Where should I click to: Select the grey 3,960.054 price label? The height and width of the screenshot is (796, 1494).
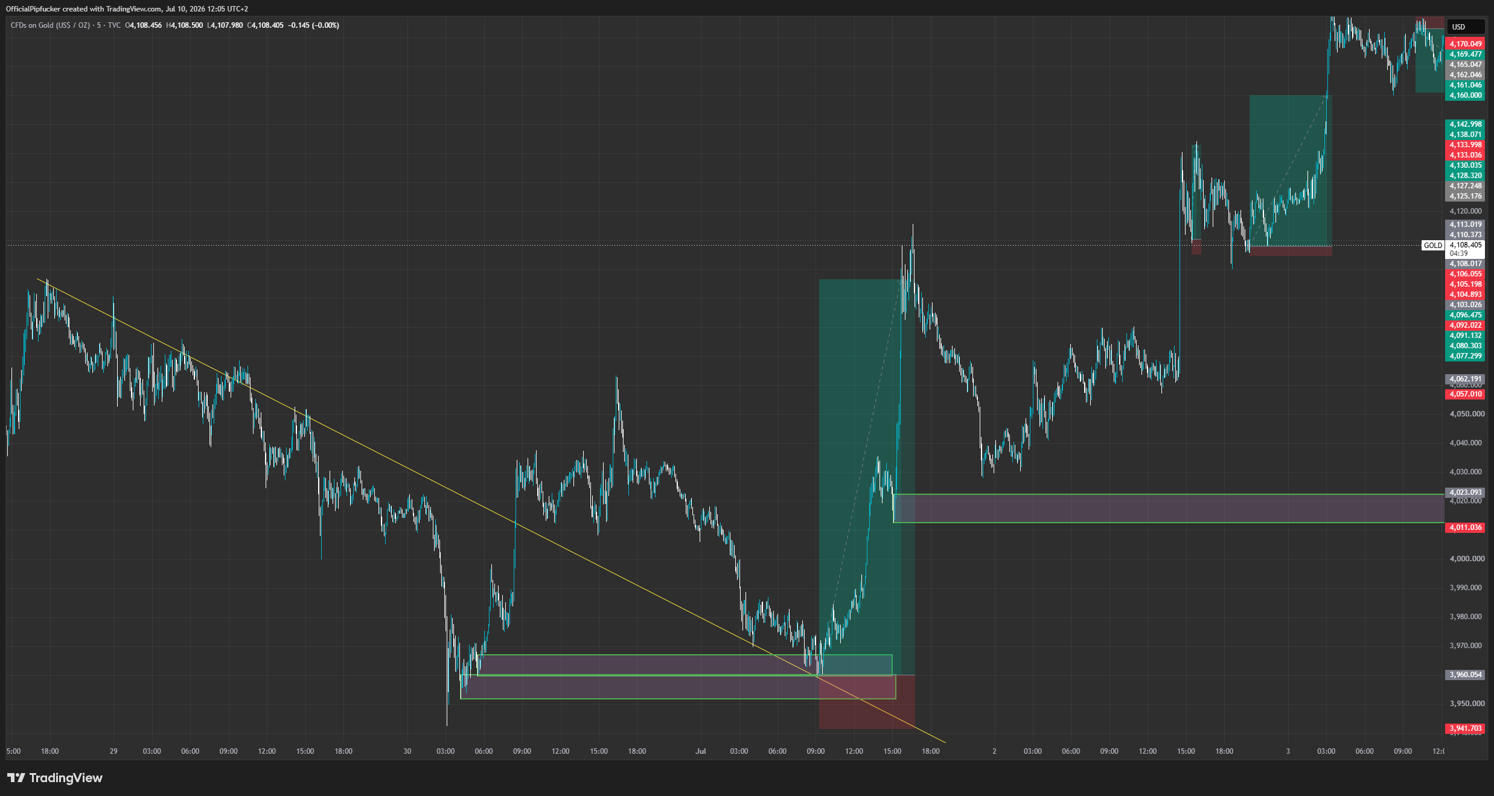pyautogui.click(x=1465, y=675)
